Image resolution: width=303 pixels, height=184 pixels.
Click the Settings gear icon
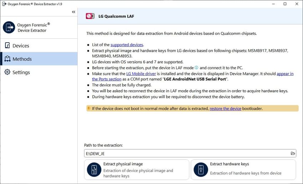7,72
